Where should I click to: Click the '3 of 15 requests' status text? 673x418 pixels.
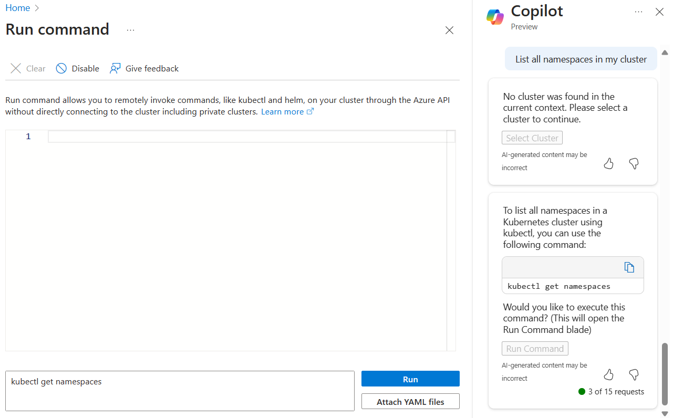click(x=616, y=391)
